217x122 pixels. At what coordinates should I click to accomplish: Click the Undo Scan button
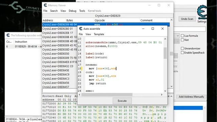(187, 19)
